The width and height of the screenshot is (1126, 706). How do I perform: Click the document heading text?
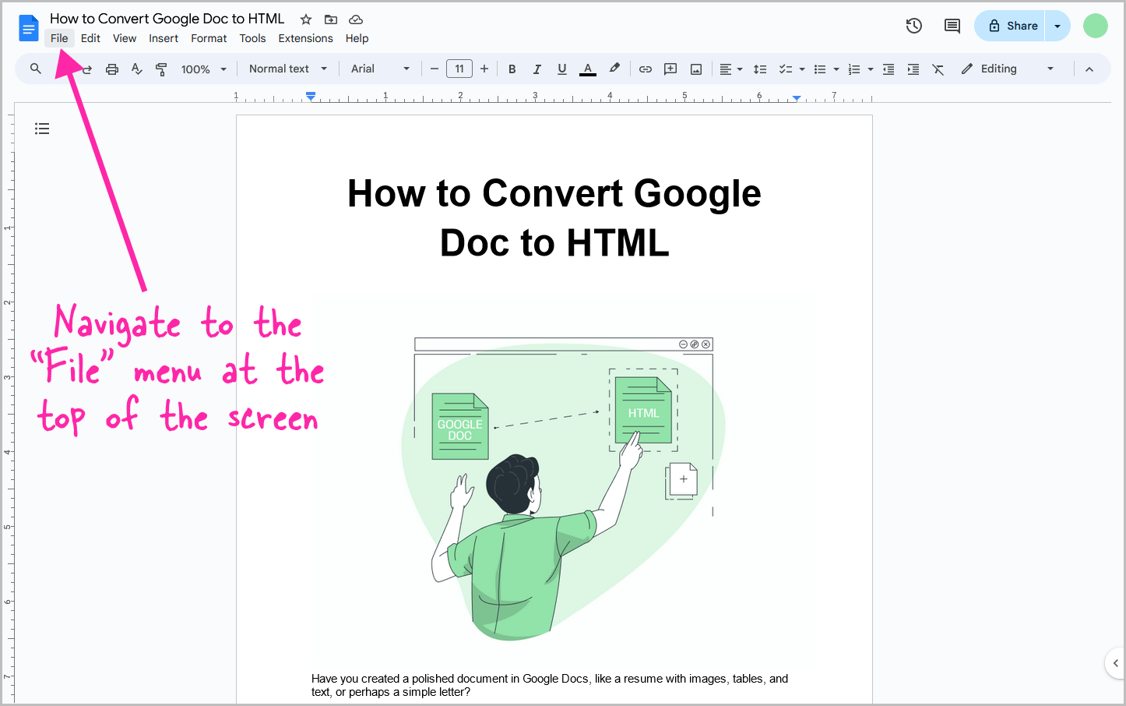click(554, 217)
